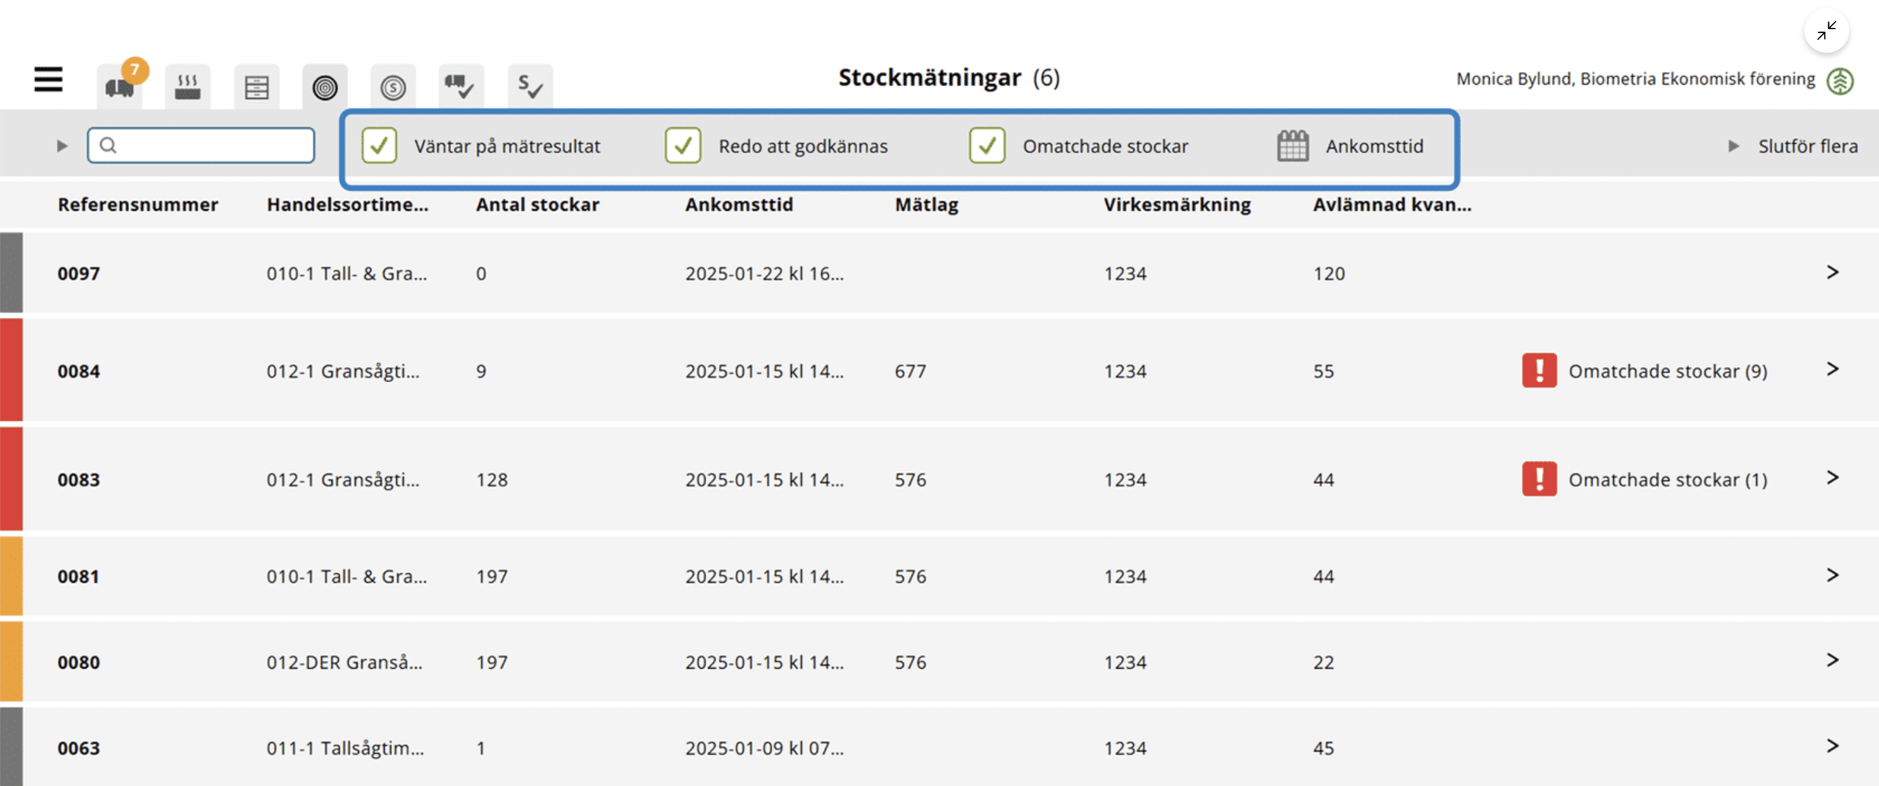The height and width of the screenshot is (786, 1879).
Task: Sort by Virkesmärkning column header
Action: (x=1176, y=205)
